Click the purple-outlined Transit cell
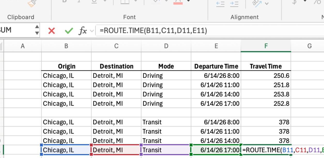324x158 pixels. click(x=166, y=150)
